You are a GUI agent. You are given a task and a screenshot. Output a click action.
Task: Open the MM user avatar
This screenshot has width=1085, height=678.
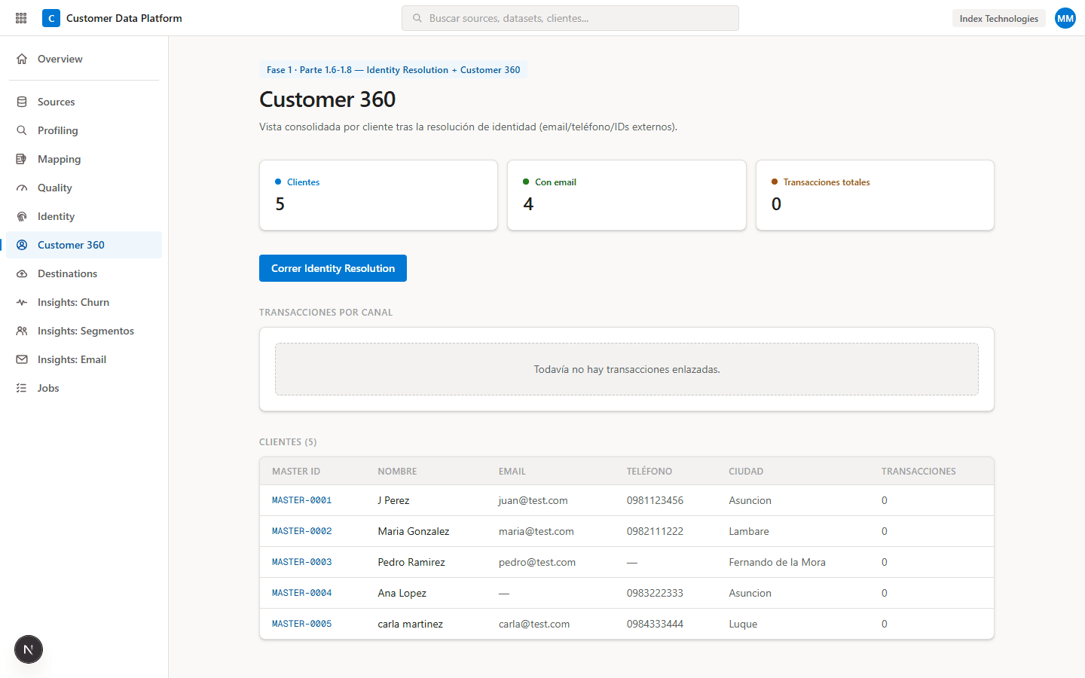(1065, 18)
